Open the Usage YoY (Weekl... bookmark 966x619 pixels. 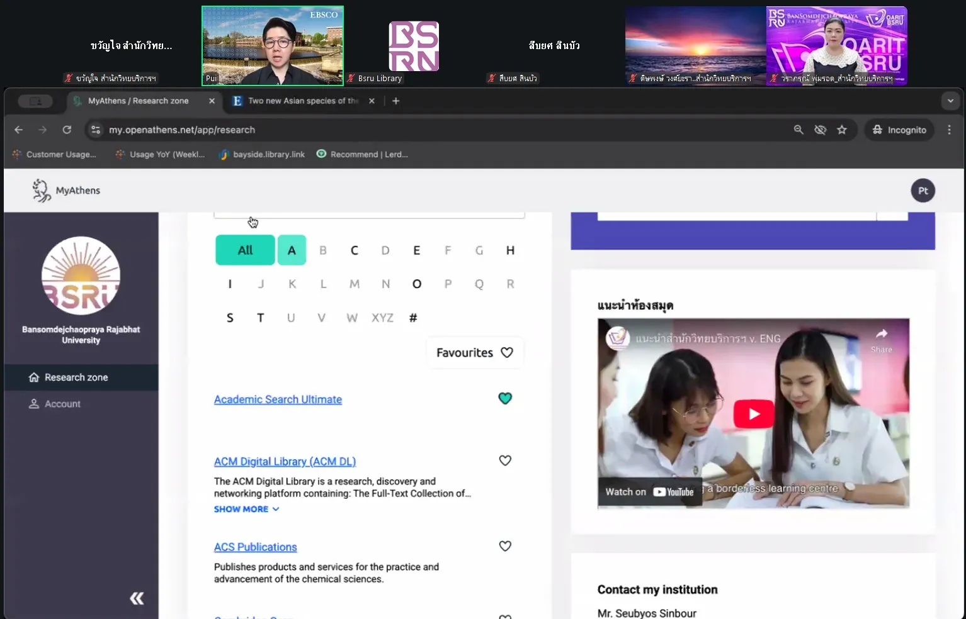(160, 154)
